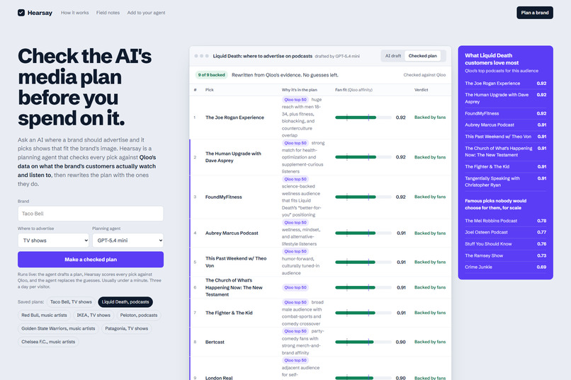Click the Hearsay checkmark logo icon
The width and height of the screenshot is (571, 380).
pyautogui.click(x=21, y=13)
